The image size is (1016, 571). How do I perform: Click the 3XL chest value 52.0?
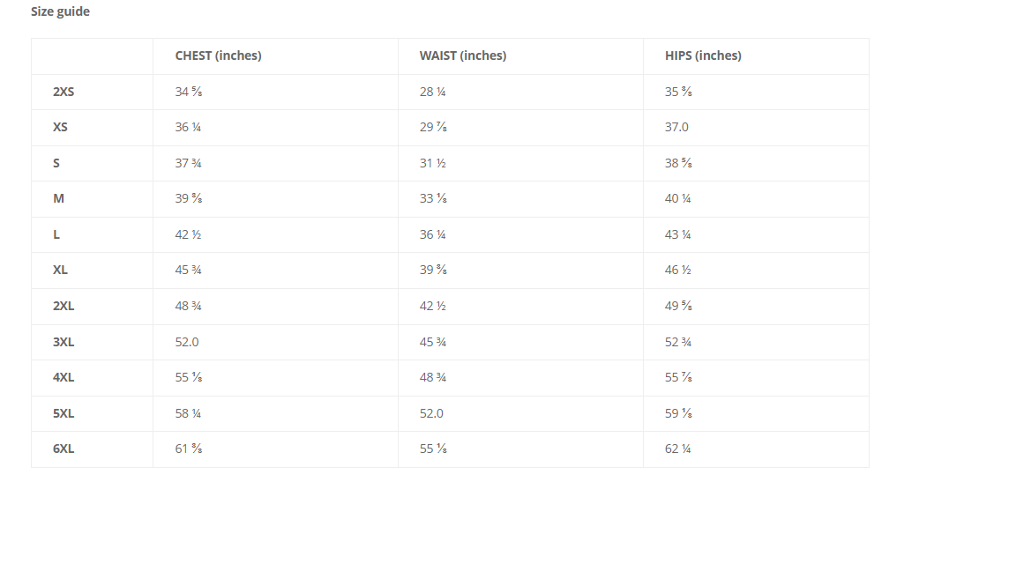point(187,342)
